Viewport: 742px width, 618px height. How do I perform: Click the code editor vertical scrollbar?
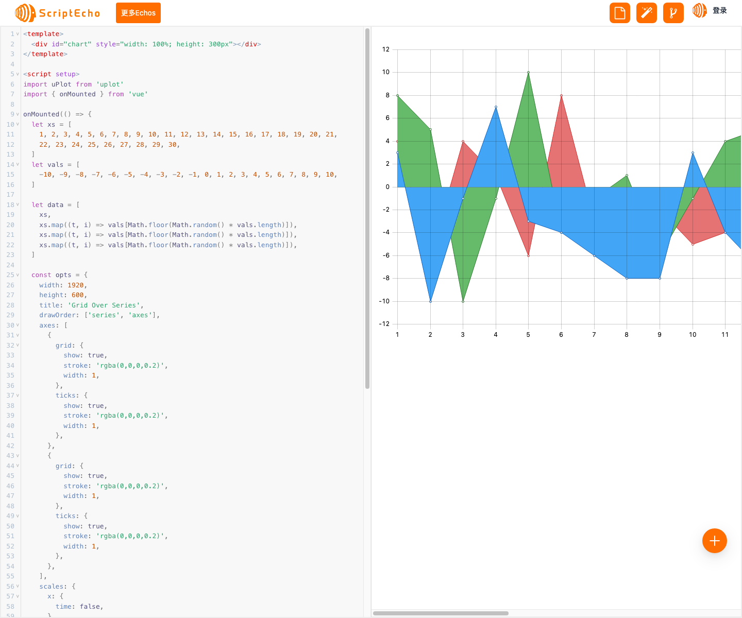click(367, 209)
